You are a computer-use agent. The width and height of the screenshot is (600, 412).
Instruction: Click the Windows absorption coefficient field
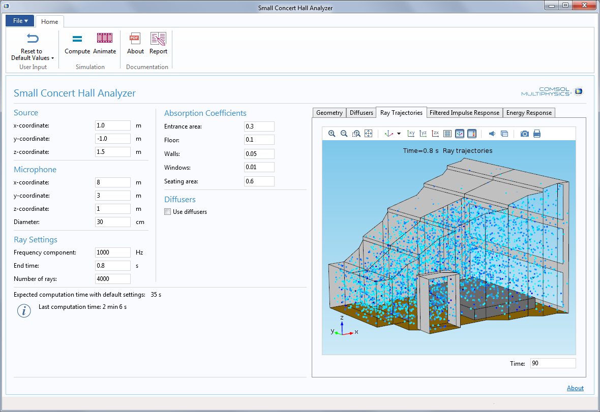click(x=259, y=167)
